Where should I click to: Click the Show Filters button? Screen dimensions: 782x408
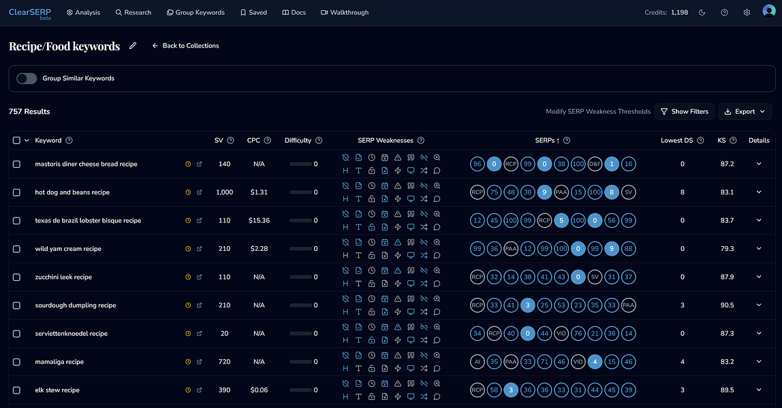pos(684,112)
